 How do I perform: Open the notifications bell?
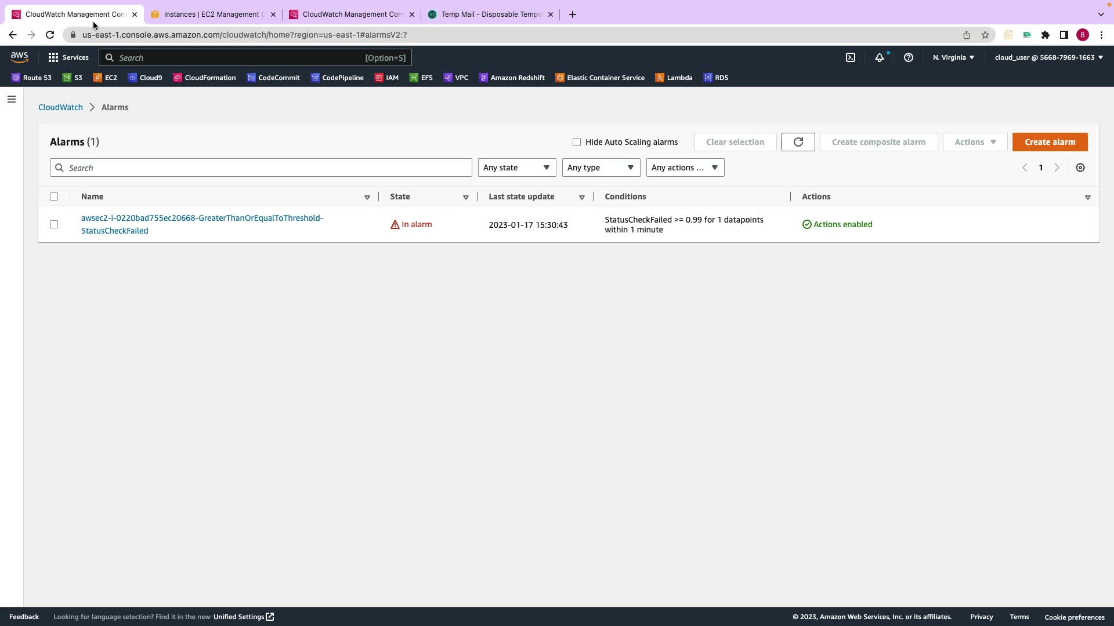[x=879, y=57]
